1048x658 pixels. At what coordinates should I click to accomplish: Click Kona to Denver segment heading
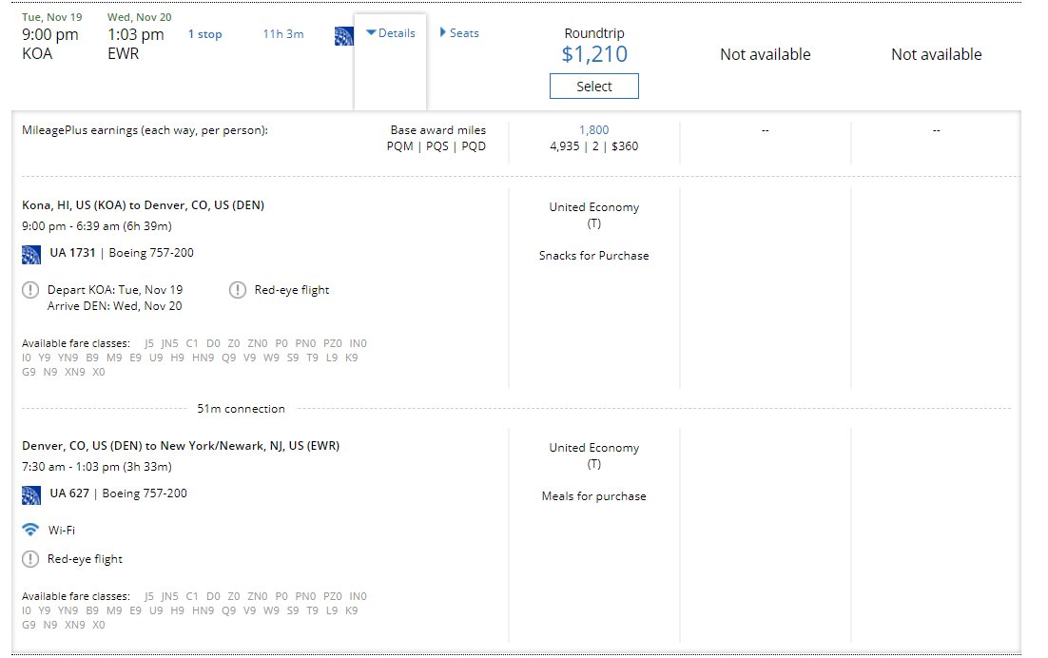pos(143,205)
